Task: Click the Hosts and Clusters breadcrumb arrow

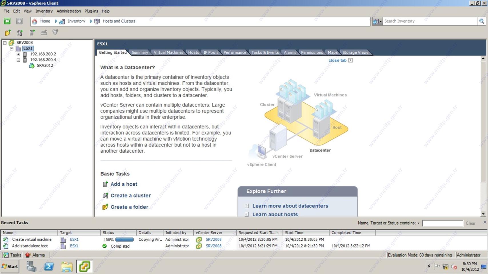Action: point(91,21)
